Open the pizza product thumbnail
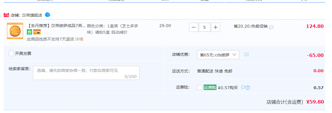 pyautogui.click(x=15, y=31)
